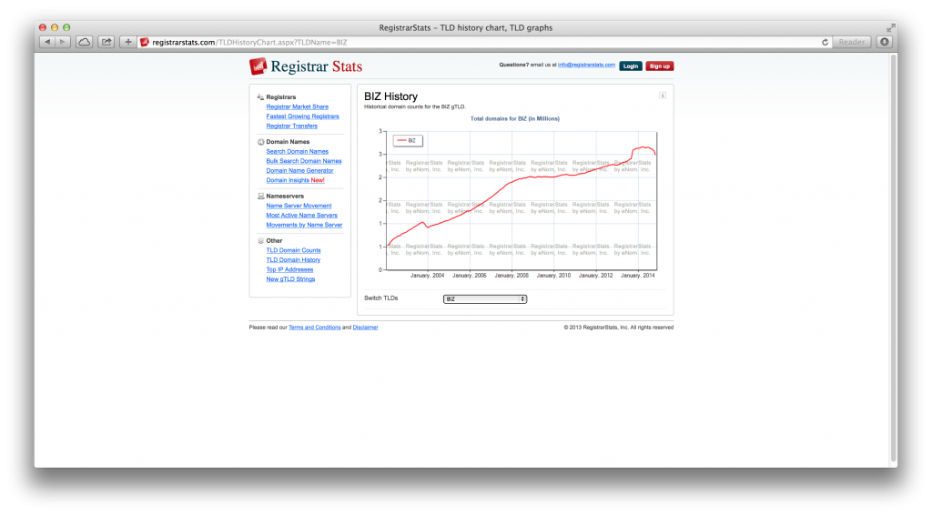
Task: Enter full screen with the corner arrows icon
Action: pyautogui.click(x=890, y=28)
